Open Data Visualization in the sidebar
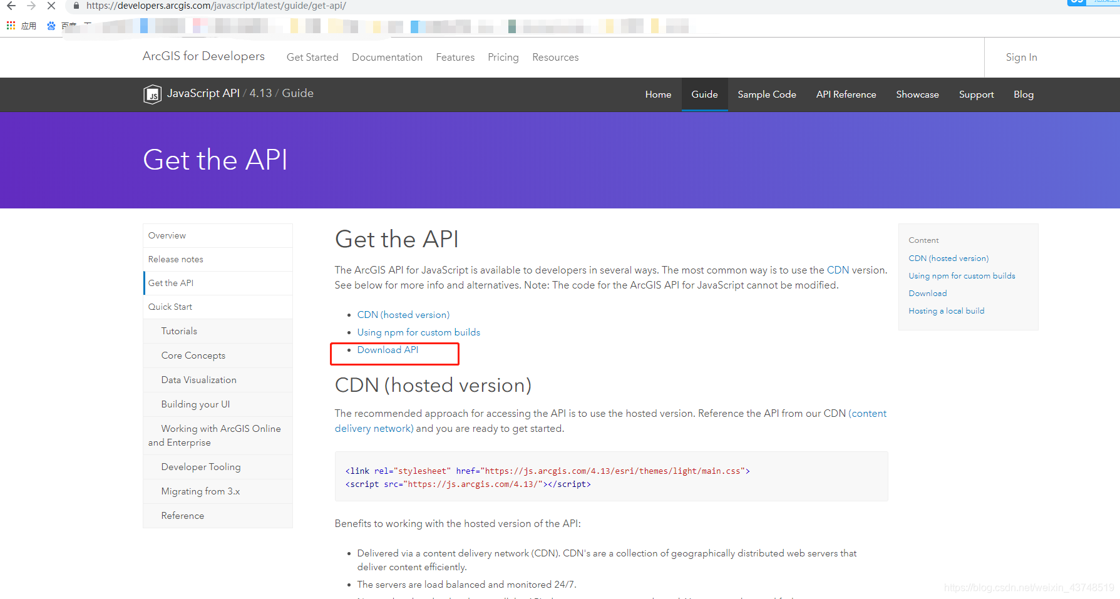The image size is (1120, 599). 218,380
